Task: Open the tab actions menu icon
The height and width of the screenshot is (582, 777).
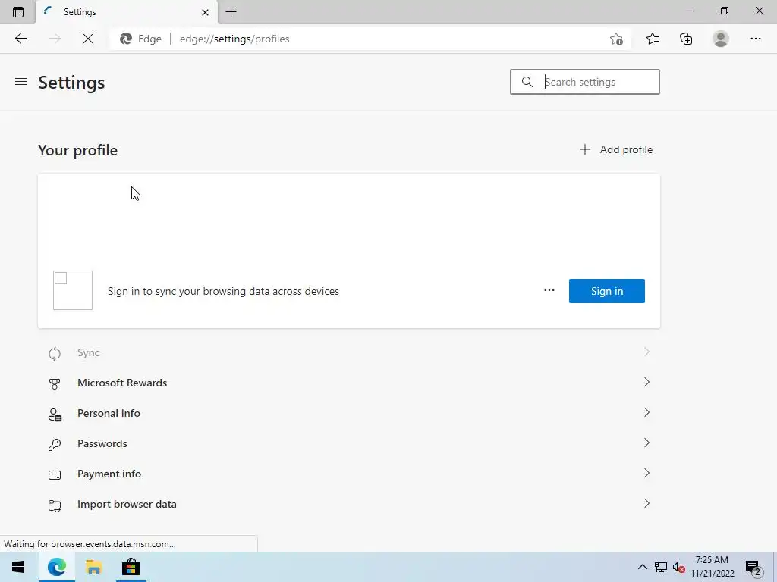Action: tap(18, 12)
